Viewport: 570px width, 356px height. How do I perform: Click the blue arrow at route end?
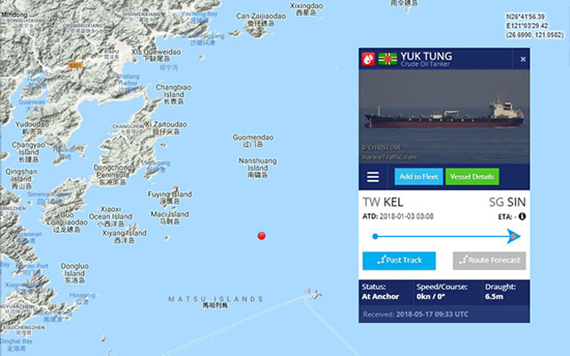click(x=514, y=237)
